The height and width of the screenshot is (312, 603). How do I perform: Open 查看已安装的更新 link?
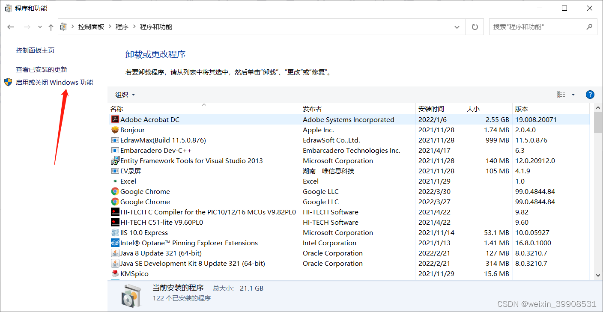point(42,70)
